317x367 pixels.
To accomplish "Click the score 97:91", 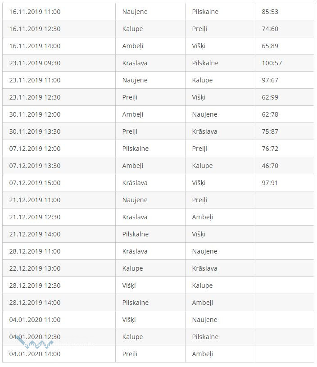I will 270,183.
